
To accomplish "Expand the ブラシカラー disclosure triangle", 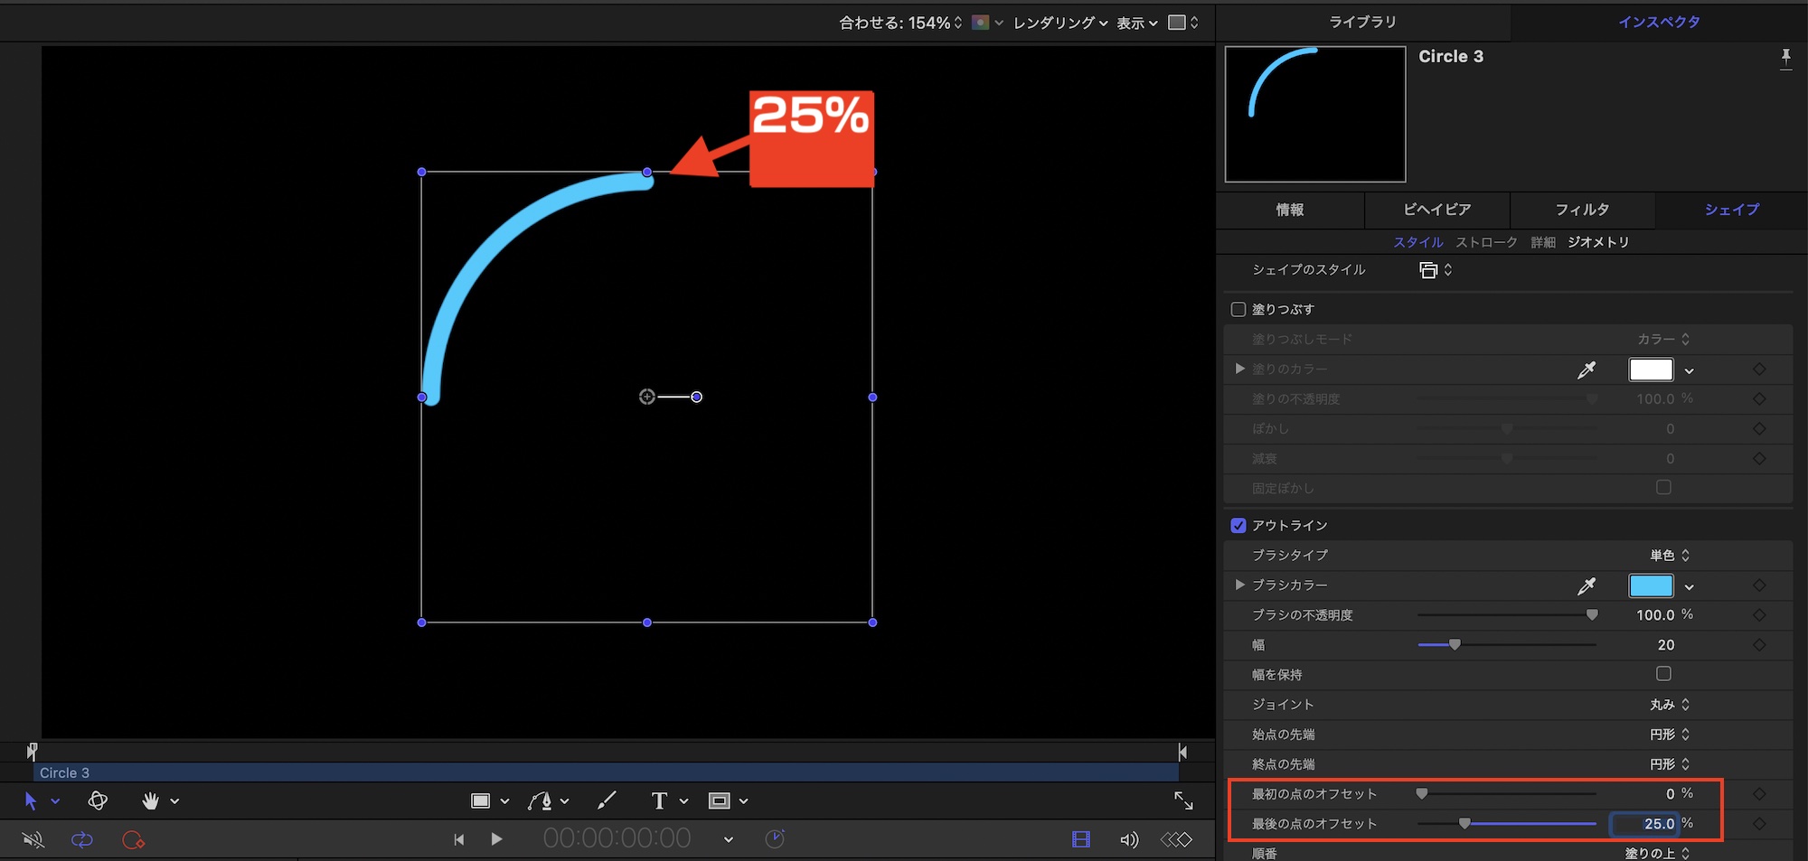I will 1240,585.
